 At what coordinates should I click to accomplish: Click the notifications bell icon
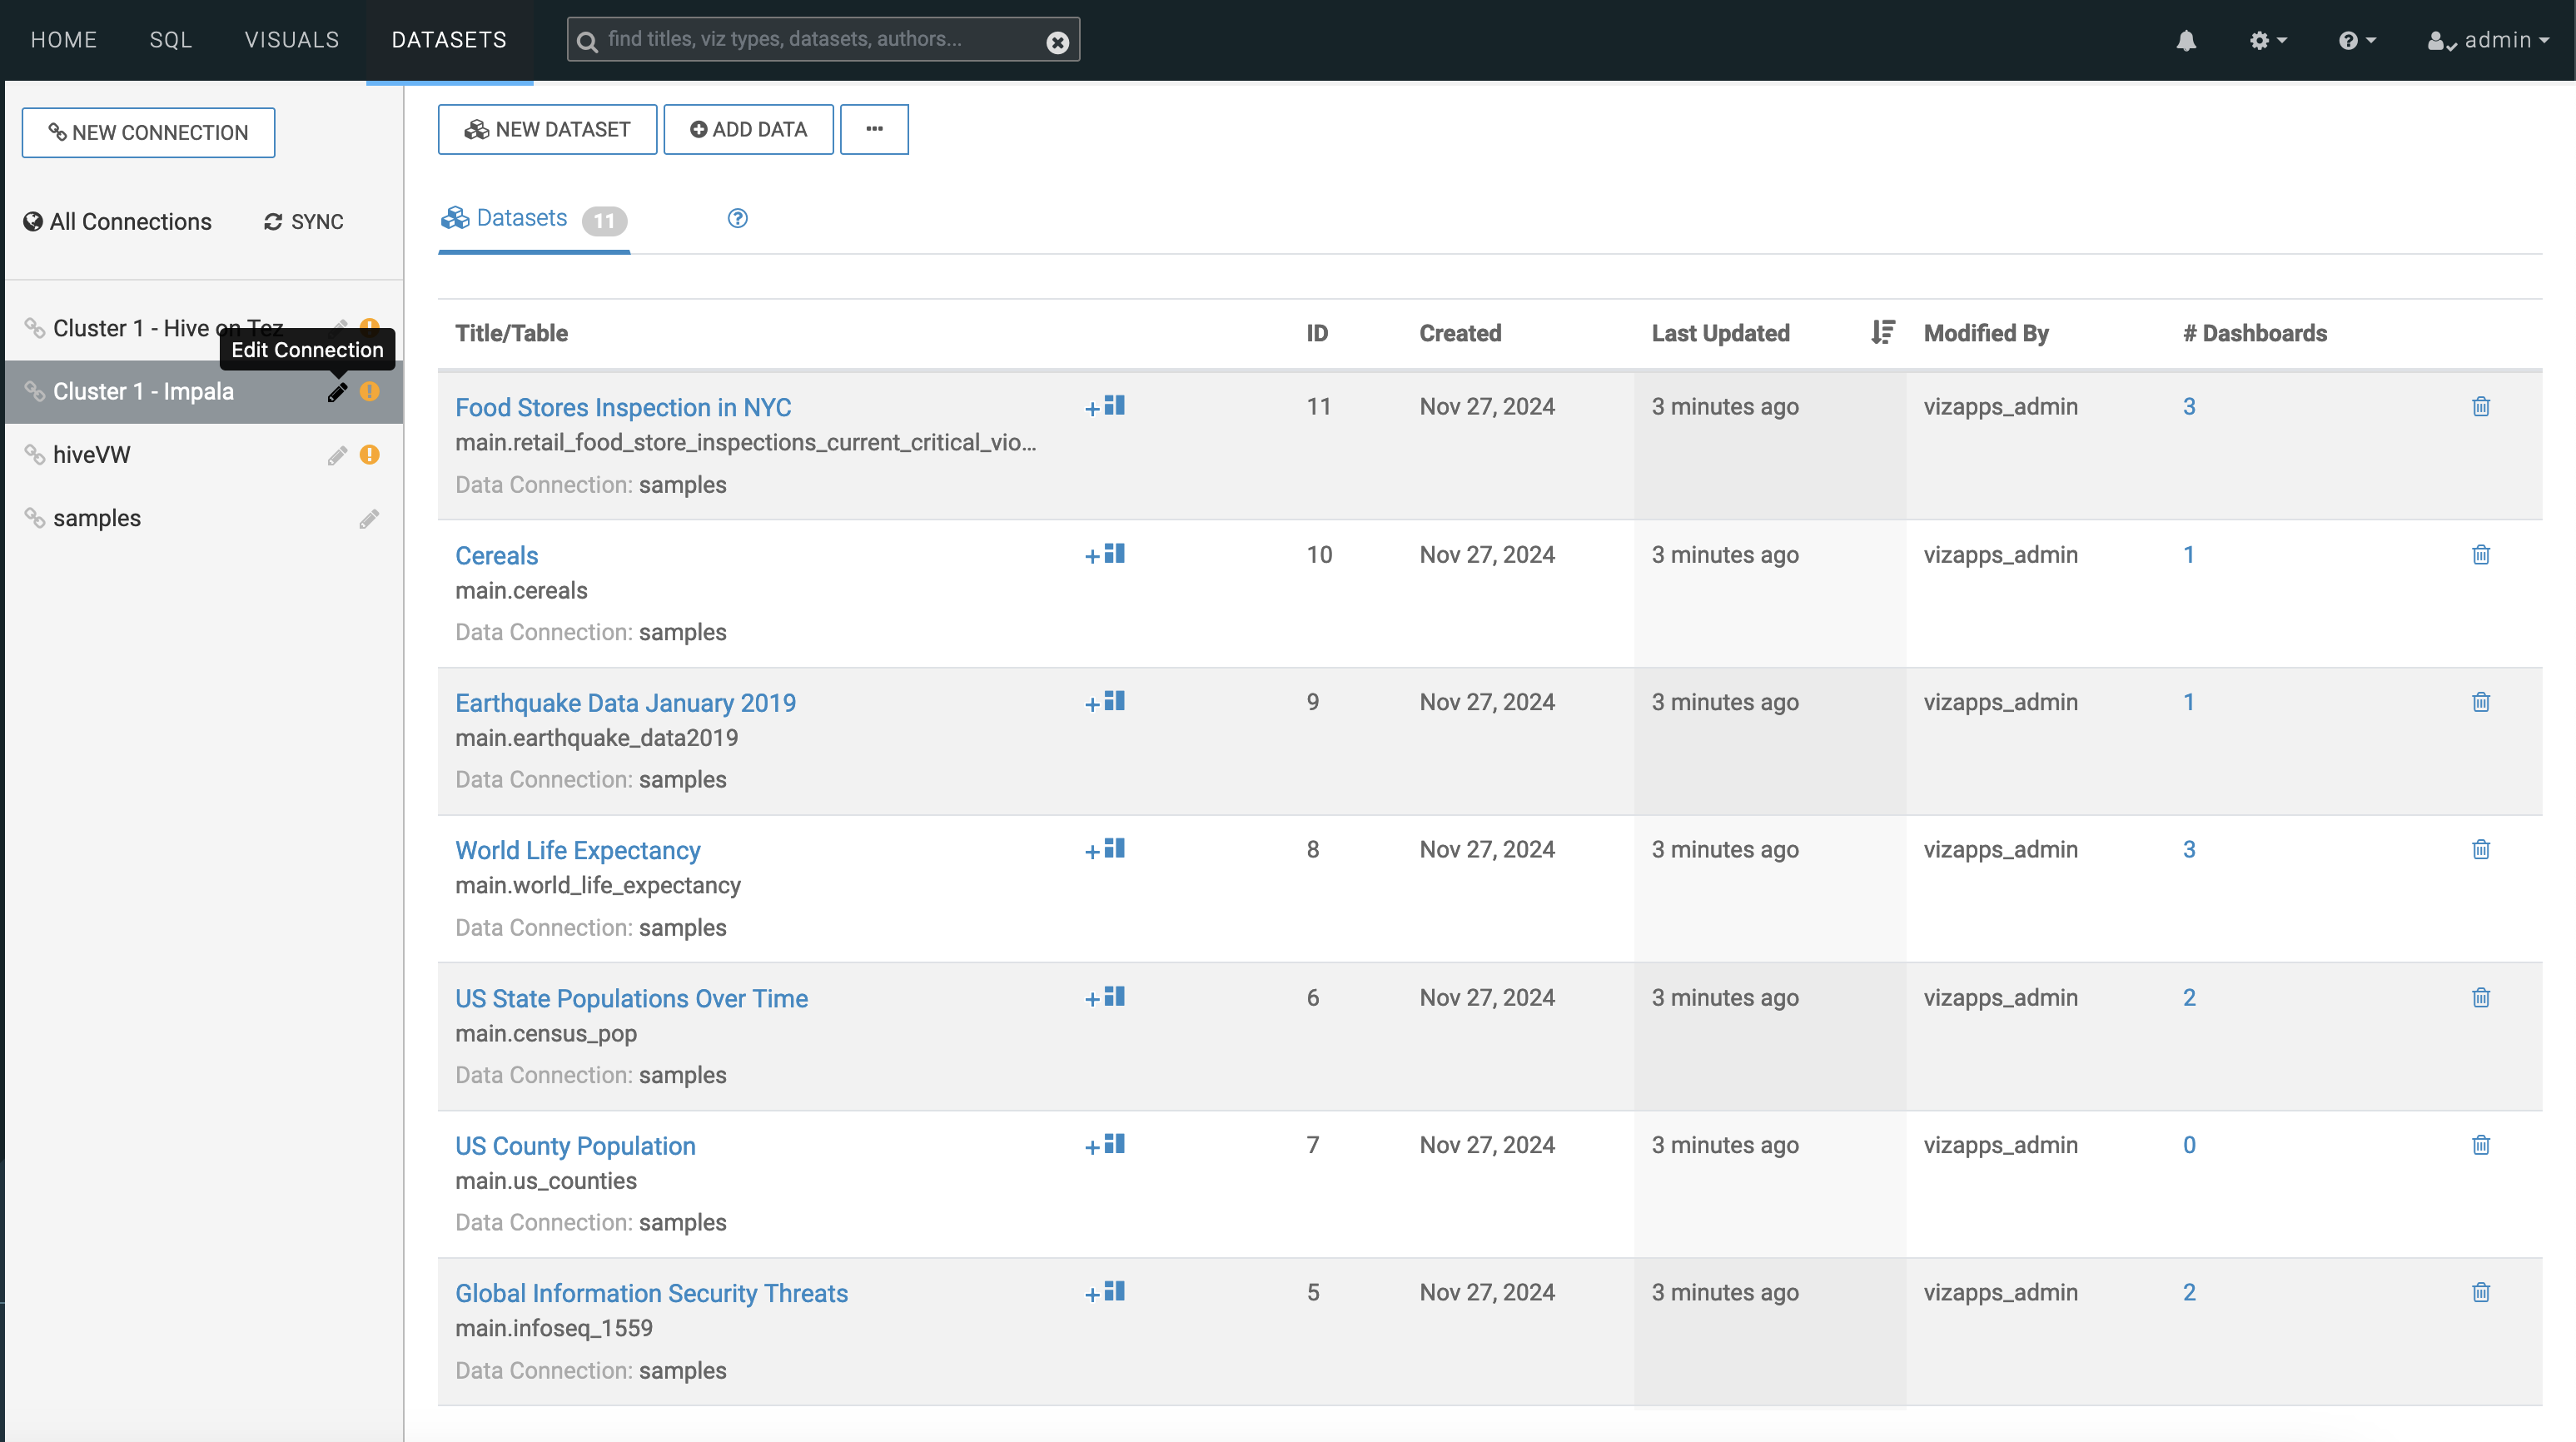click(x=2186, y=41)
